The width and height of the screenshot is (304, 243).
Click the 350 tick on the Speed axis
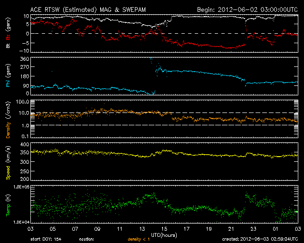tap(25, 152)
